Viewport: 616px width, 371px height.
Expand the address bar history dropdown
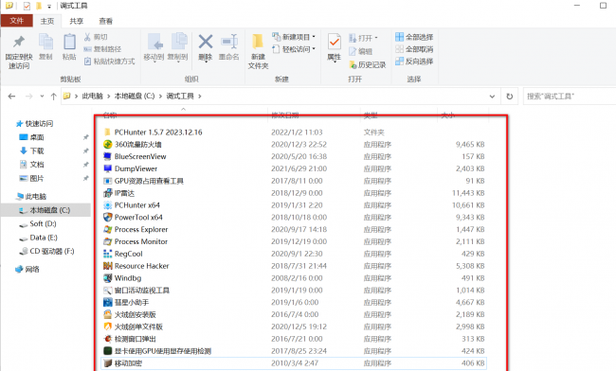(x=492, y=97)
